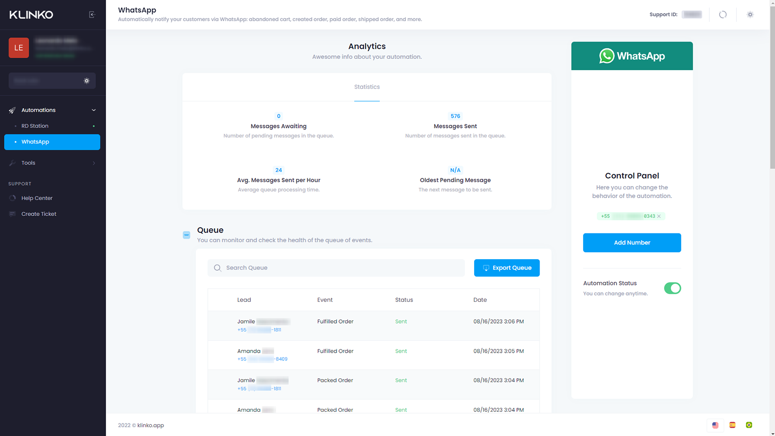Collapse the Automations menu chevron
Viewport: 775px width, 436px height.
click(94, 110)
